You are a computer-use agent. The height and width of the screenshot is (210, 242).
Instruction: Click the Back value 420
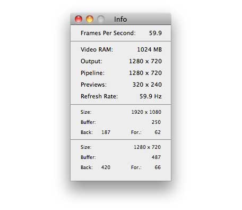pos(106,167)
